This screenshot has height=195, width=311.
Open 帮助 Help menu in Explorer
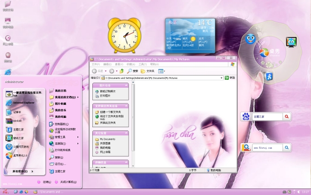(154, 64)
